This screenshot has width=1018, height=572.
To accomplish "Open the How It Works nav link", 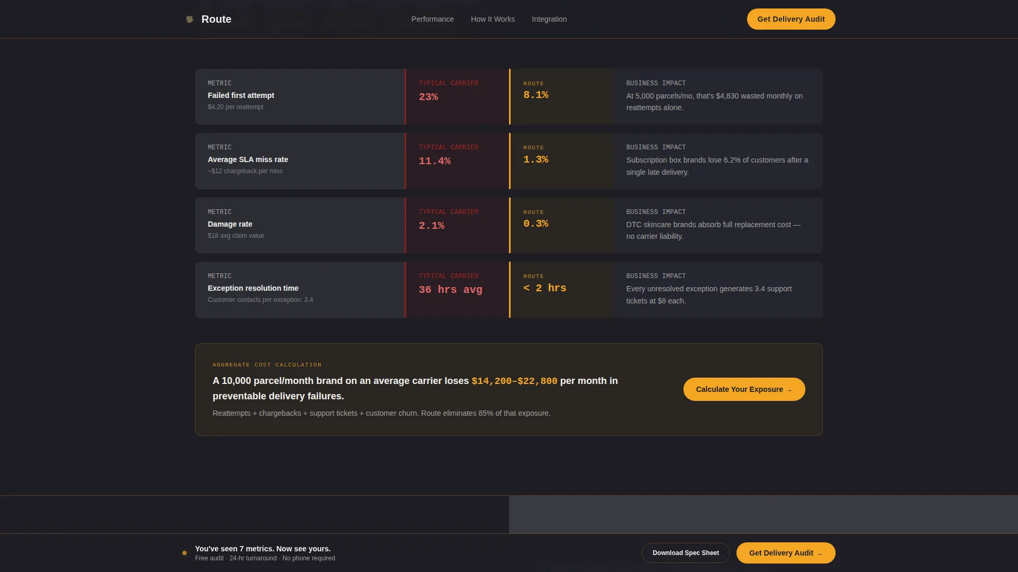I will [x=493, y=19].
